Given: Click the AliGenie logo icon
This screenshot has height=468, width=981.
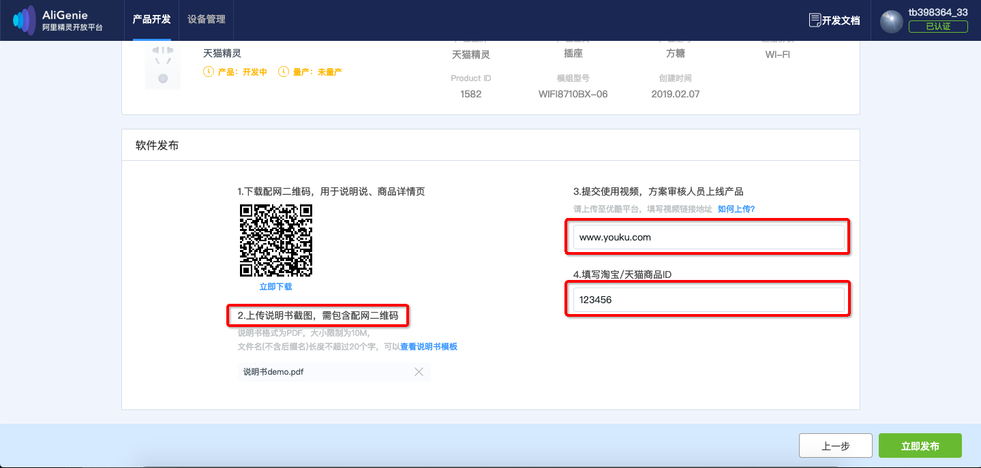Looking at the screenshot, I should [x=25, y=20].
